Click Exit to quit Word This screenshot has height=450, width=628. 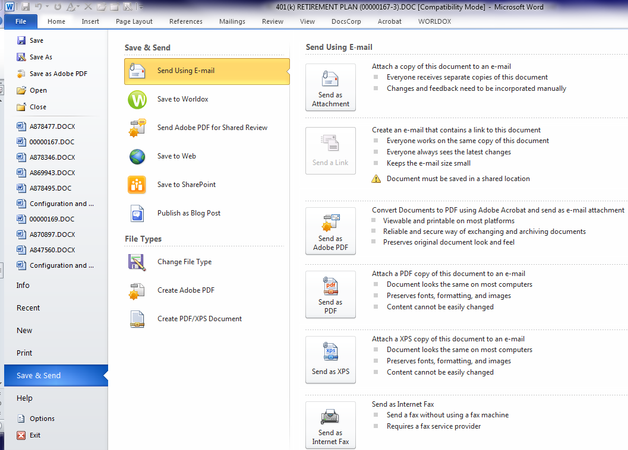tap(29, 435)
